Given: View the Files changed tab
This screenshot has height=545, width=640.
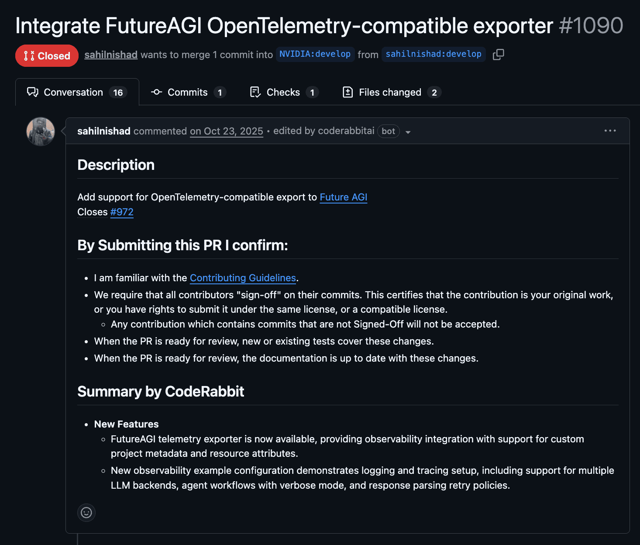Looking at the screenshot, I should point(390,92).
